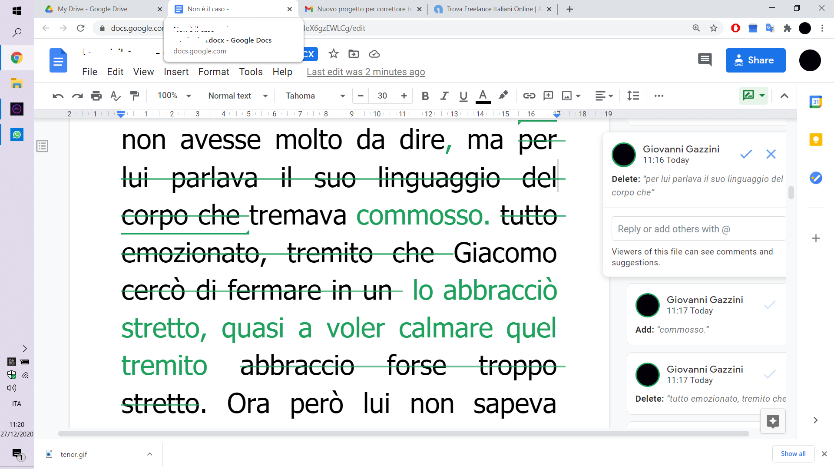Select the paint format tool
The image size is (834, 469).
[x=135, y=96]
